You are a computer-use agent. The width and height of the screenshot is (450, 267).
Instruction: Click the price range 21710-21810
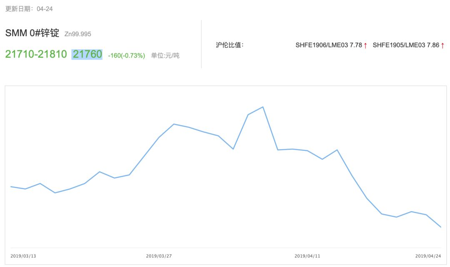pyautogui.click(x=36, y=54)
